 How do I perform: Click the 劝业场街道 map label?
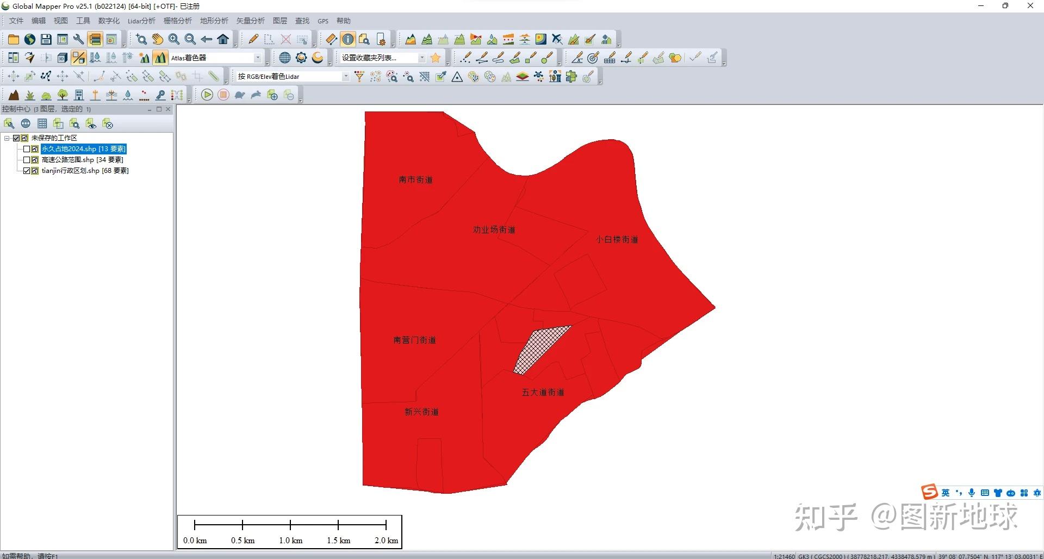point(494,230)
